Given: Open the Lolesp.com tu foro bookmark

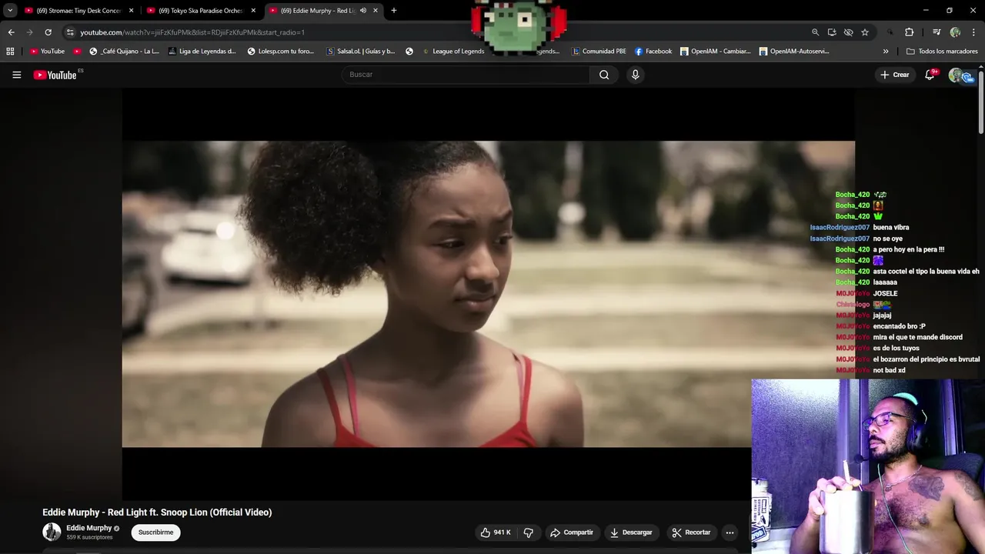Looking at the screenshot, I should (281, 52).
